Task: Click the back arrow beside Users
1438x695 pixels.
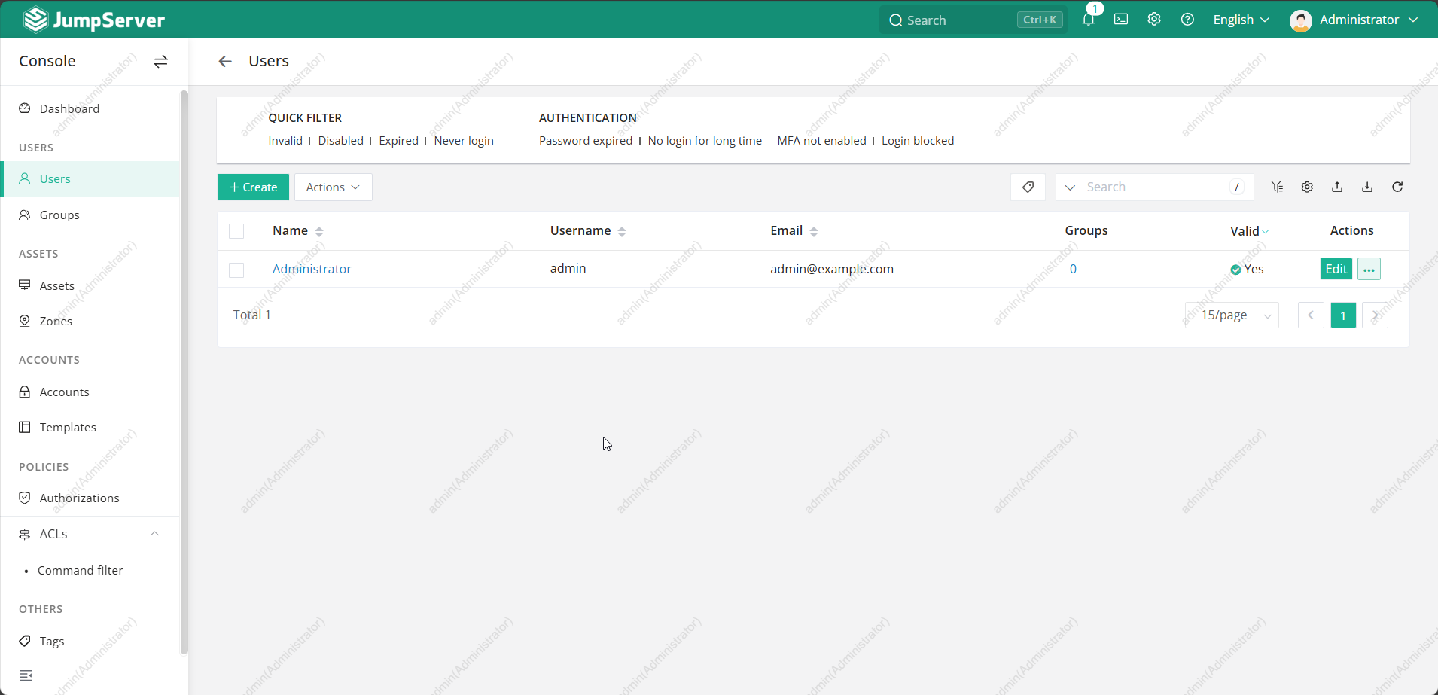Action: [x=225, y=62]
